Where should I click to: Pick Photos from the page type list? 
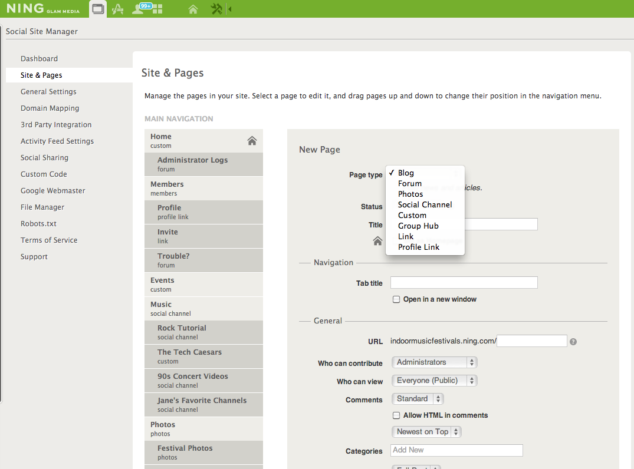[425, 194]
